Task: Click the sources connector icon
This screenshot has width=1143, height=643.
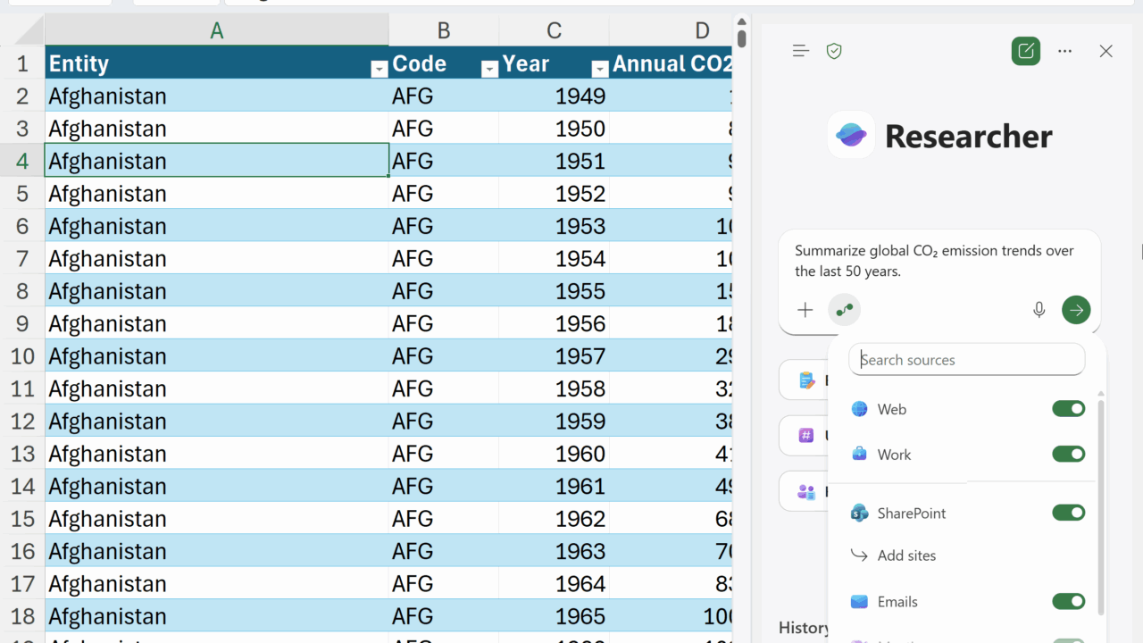Action: 844,310
